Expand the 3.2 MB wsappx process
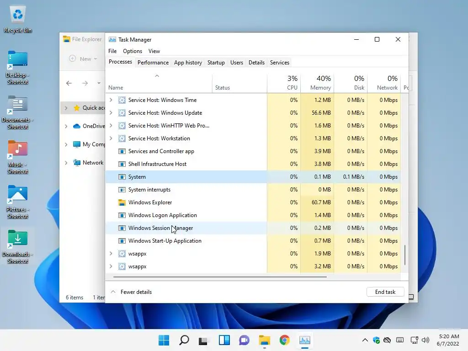The width and height of the screenshot is (468, 351). click(111, 266)
